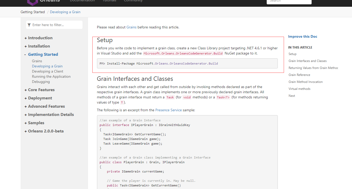Expand the Implementation Details section

[25, 114]
